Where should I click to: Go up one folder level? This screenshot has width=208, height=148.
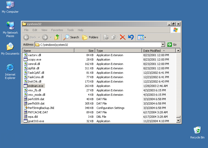click(x=57, y=37)
